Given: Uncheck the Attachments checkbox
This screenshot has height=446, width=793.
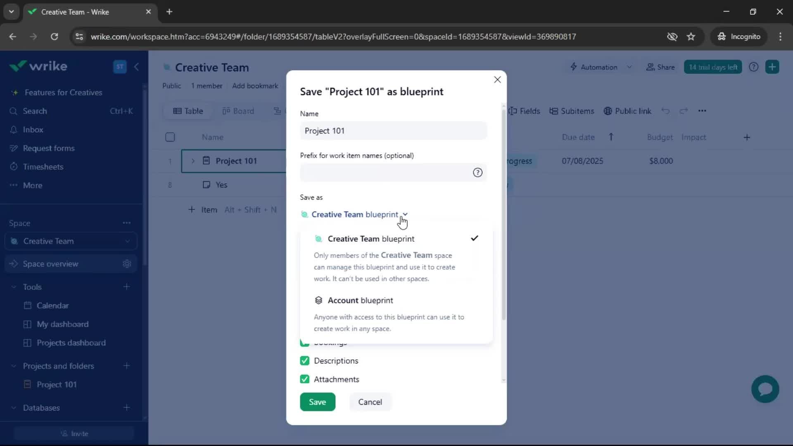Looking at the screenshot, I should [305, 379].
